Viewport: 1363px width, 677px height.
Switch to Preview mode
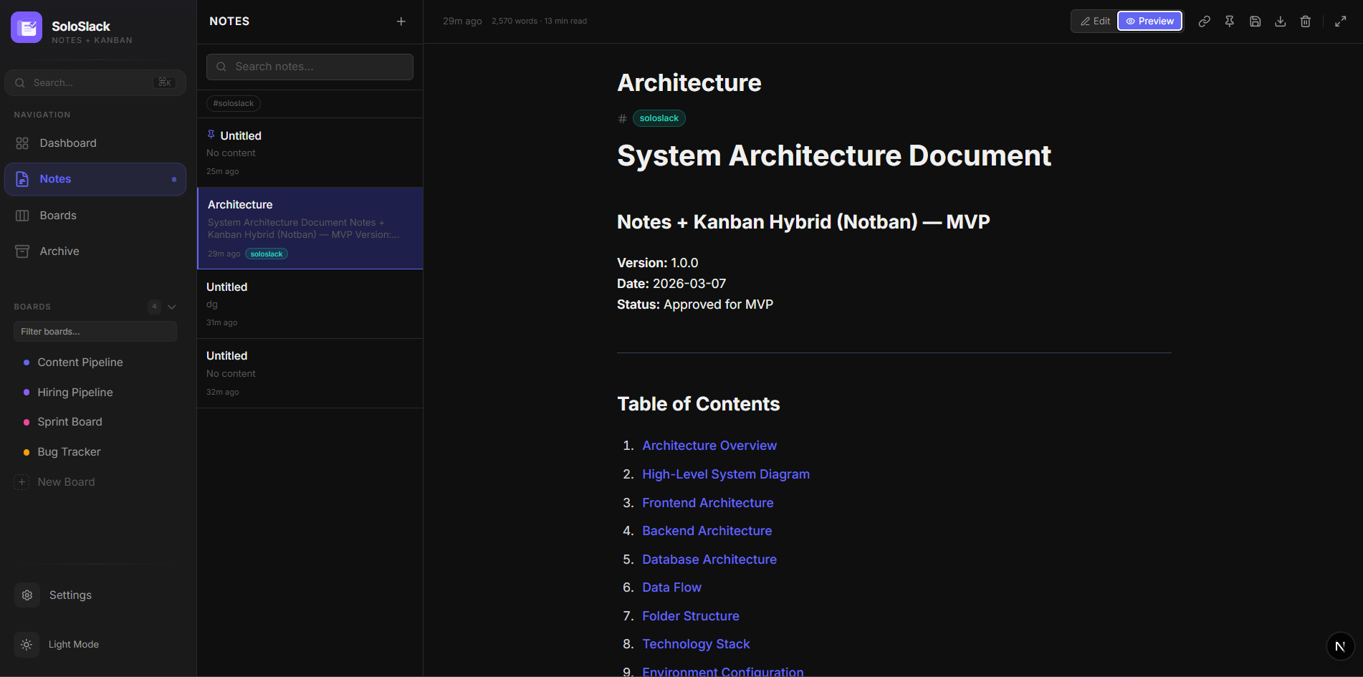coord(1149,21)
